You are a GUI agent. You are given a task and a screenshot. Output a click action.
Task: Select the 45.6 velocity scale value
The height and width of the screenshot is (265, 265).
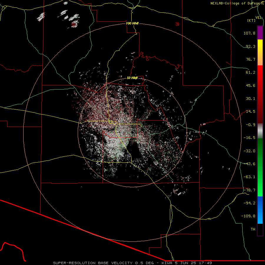(x=251, y=85)
